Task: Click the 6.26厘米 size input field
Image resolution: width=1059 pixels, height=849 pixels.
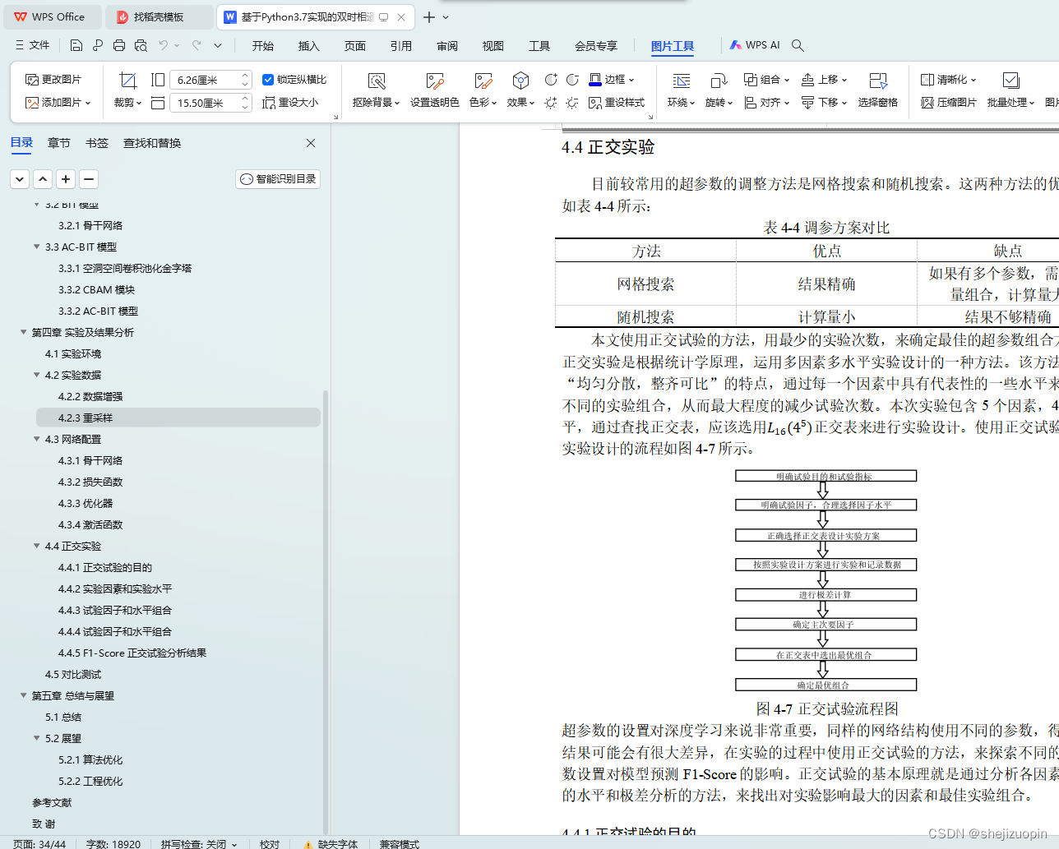Action: point(201,80)
